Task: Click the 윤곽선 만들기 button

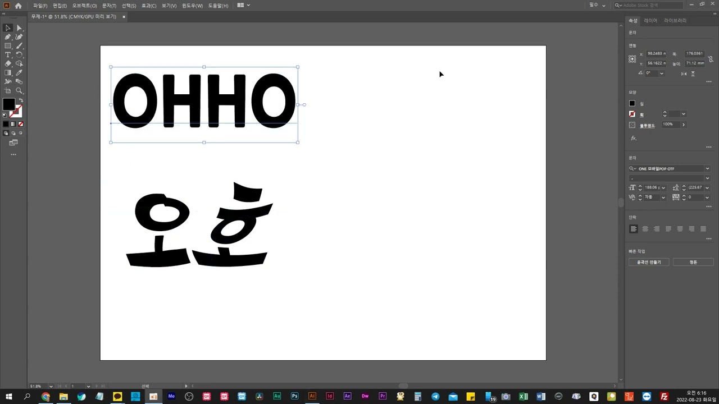Action: [649, 262]
